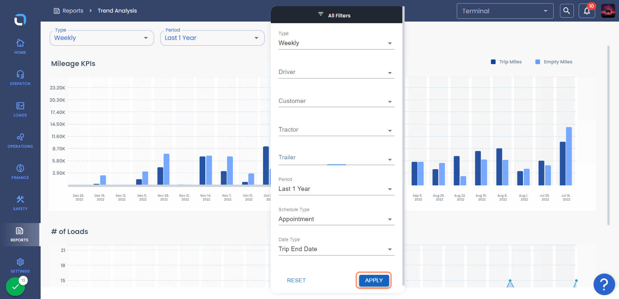The height and width of the screenshot is (299, 619).
Task: Click the Trend Analysis breadcrumb
Action: pyautogui.click(x=117, y=11)
